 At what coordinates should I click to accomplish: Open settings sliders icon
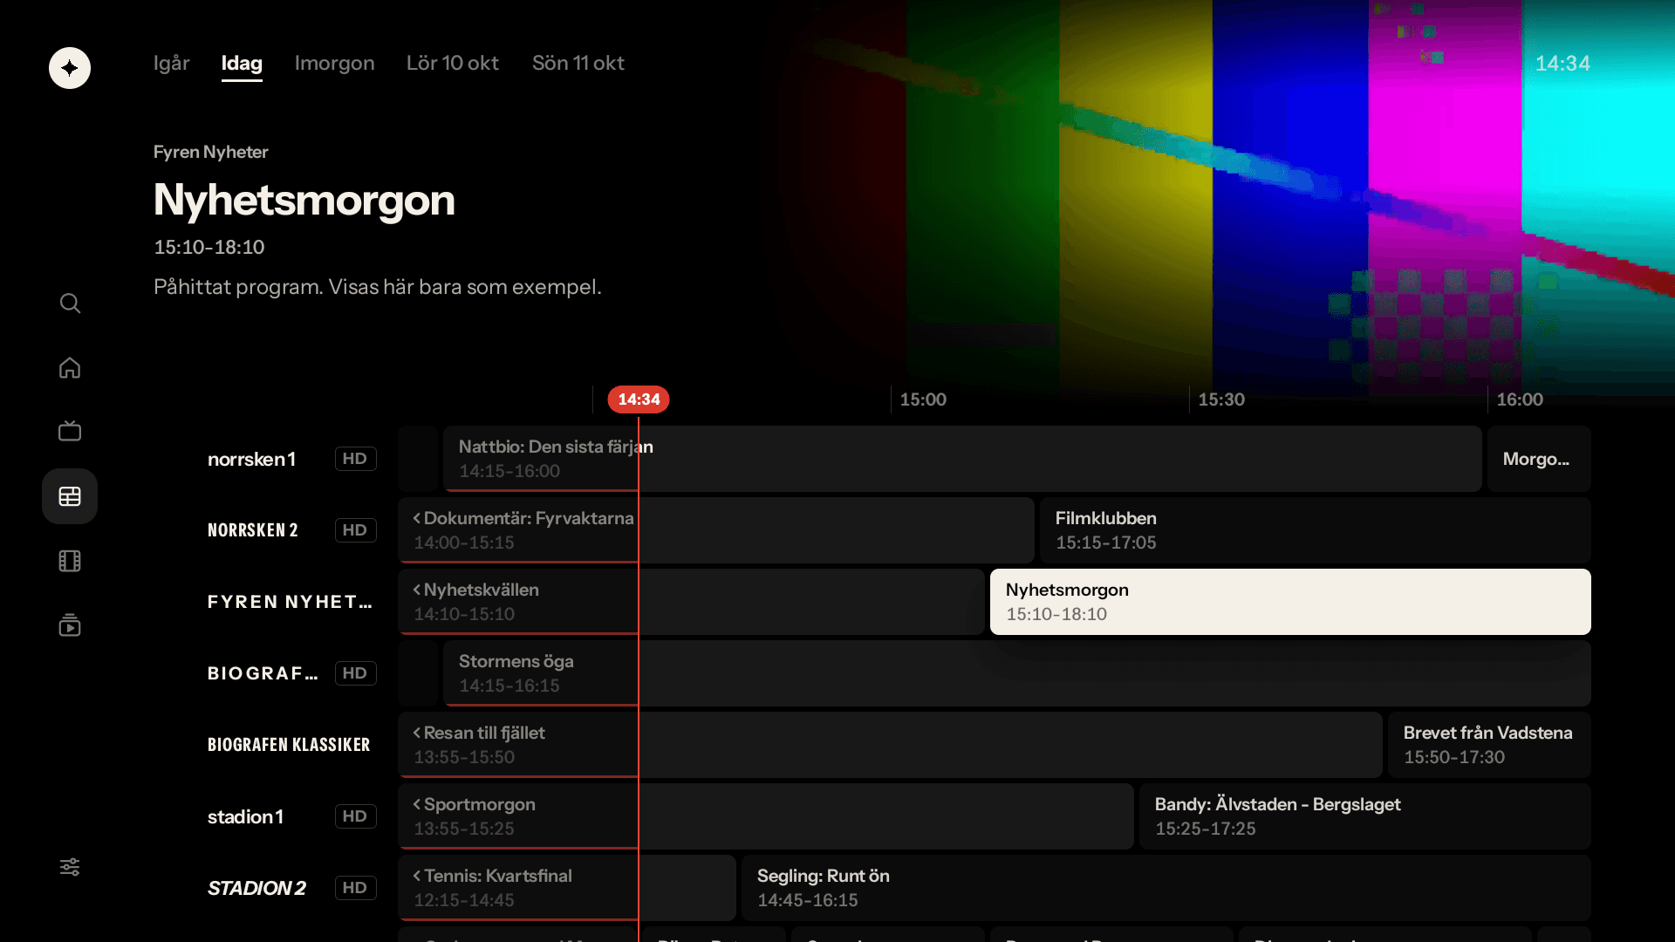70,867
